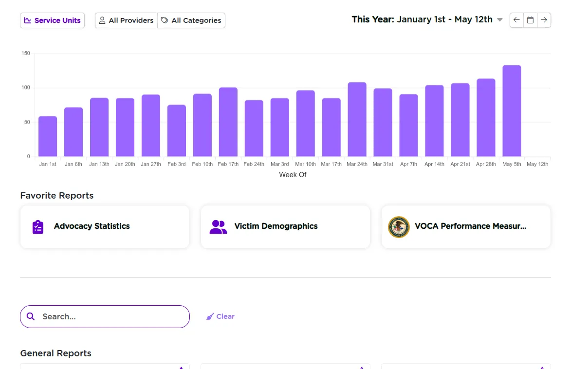This screenshot has height=369, width=570.
Task: Click the magnifying glass in the search box
Action: 31,316
